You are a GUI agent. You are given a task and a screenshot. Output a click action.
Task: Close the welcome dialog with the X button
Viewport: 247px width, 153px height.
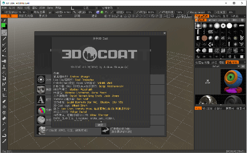164,33
